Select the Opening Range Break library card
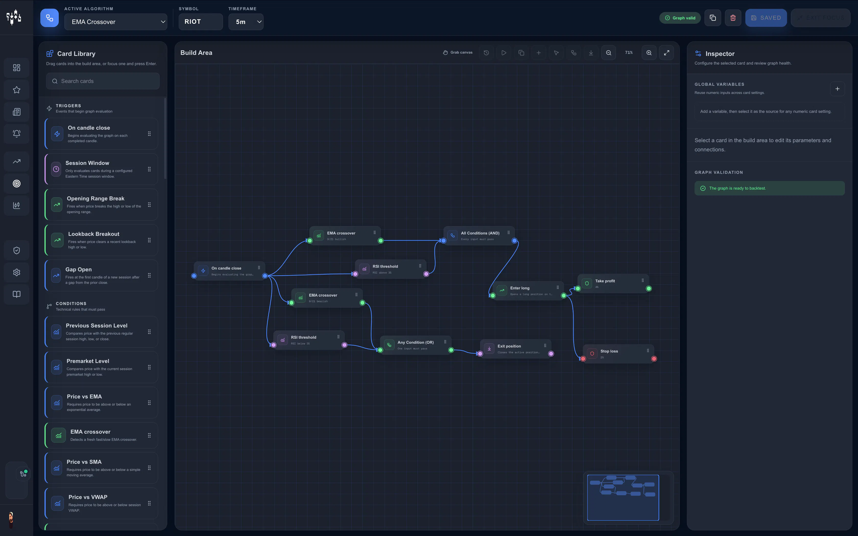The width and height of the screenshot is (858, 536). [101, 205]
